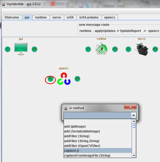Click the servo in port circle
The height and width of the screenshot is (162, 160).
[x=128, y=49]
